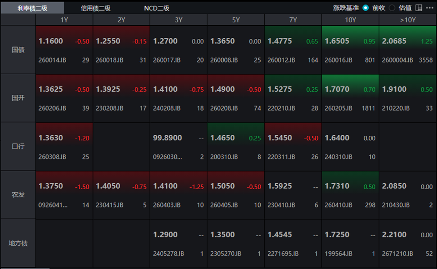Click the 国开 2Y yield 1.3925
The height and width of the screenshot is (269, 437).
(x=108, y=89)
